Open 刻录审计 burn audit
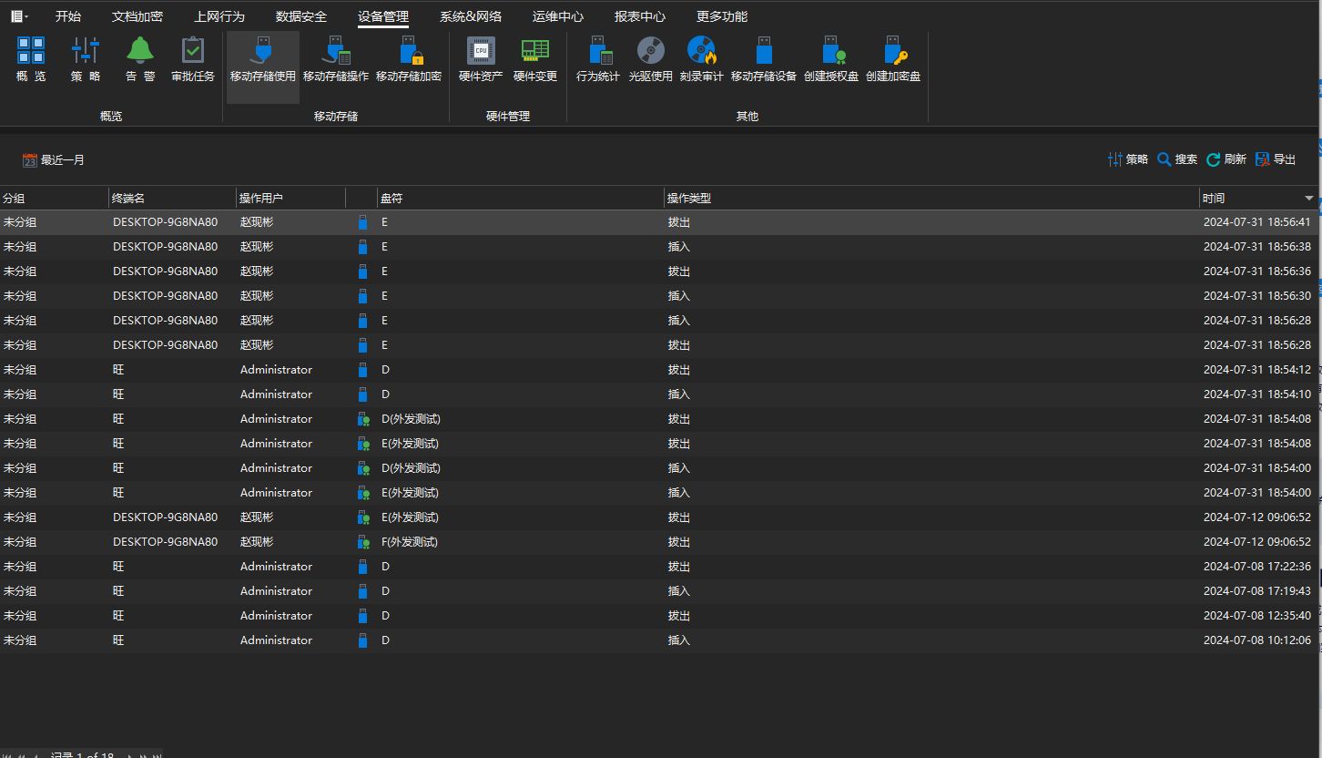1322x758 pixels. point(702,60)
